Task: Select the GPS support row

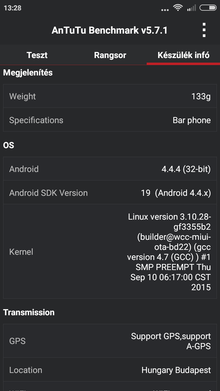Action: [110, 341]
